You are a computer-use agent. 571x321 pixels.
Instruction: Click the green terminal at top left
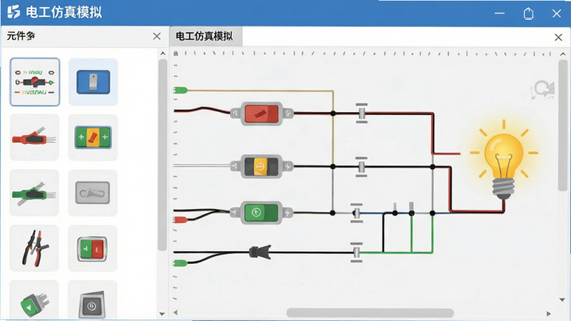(x=181, y=90)
